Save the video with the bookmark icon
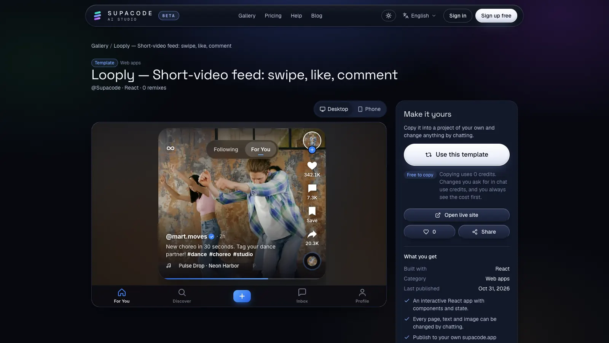Viewport: 609px width, 343px height. [x=312, y=211]
